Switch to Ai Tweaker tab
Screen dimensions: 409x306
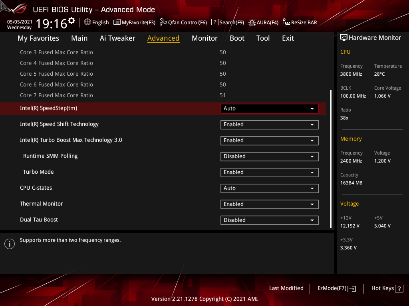[117, 38]
